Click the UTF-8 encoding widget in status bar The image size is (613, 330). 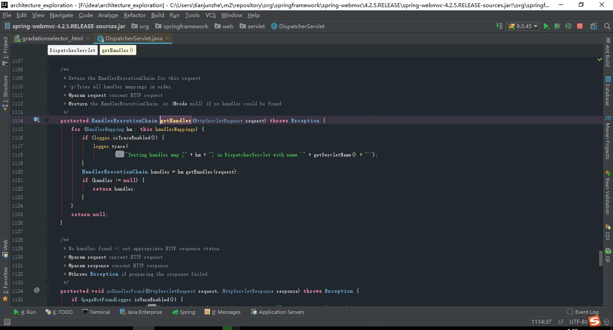[x=576, y=321]
